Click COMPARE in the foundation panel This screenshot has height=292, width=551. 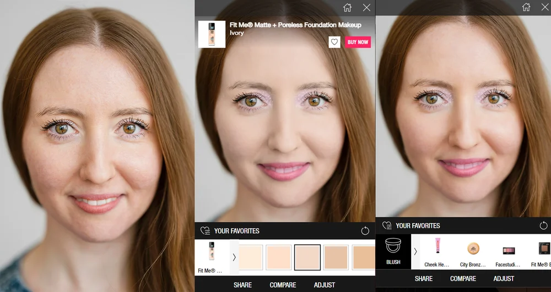[283, 285]
